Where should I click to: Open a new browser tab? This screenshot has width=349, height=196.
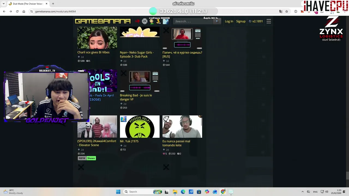point(53,4)
